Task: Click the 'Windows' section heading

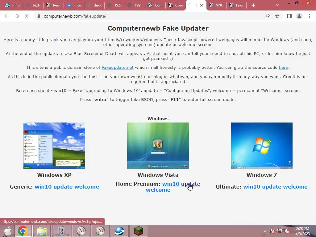Action: coord(158,118)
